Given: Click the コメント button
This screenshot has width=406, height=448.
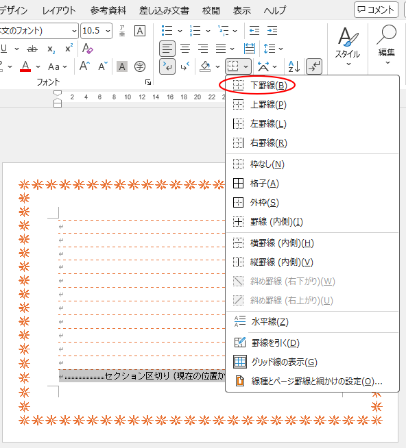Looking at the screenshot, I should [376, 10].
